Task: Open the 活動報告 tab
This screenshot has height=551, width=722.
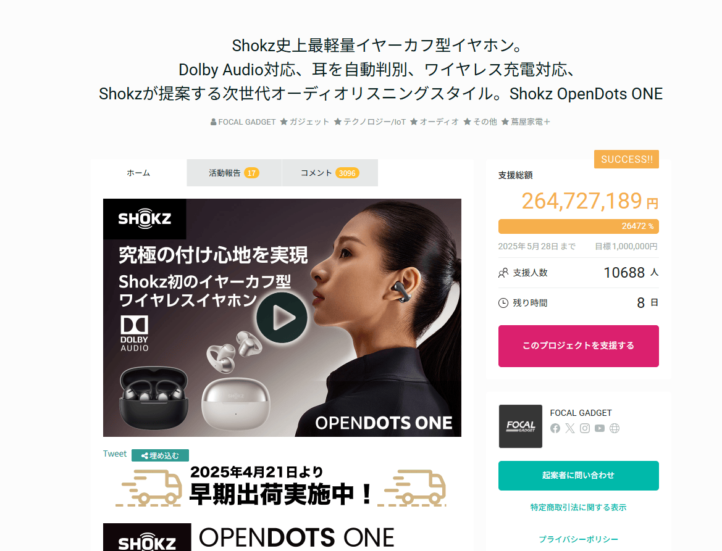Action: tap(234, 173)
